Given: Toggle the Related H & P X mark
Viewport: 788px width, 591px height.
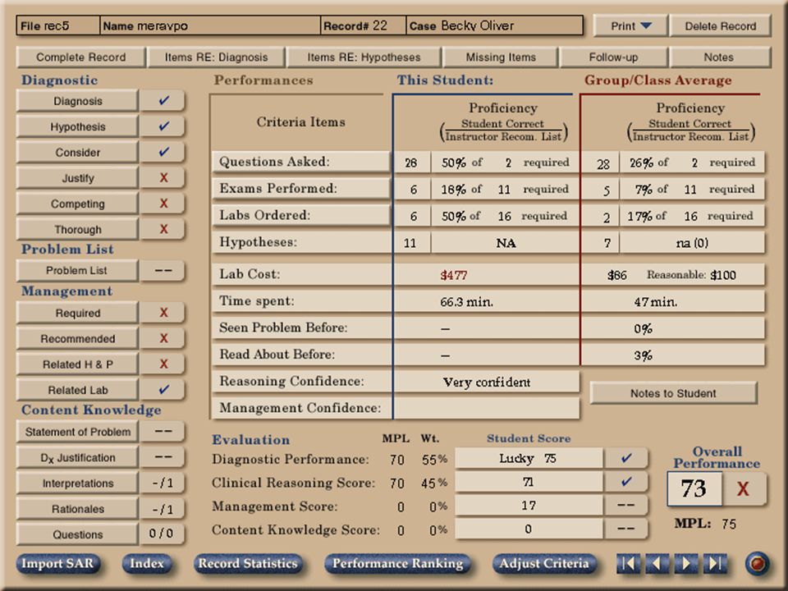Looking at the screenshot, I should pyautogui.click(x=163, y=364).
